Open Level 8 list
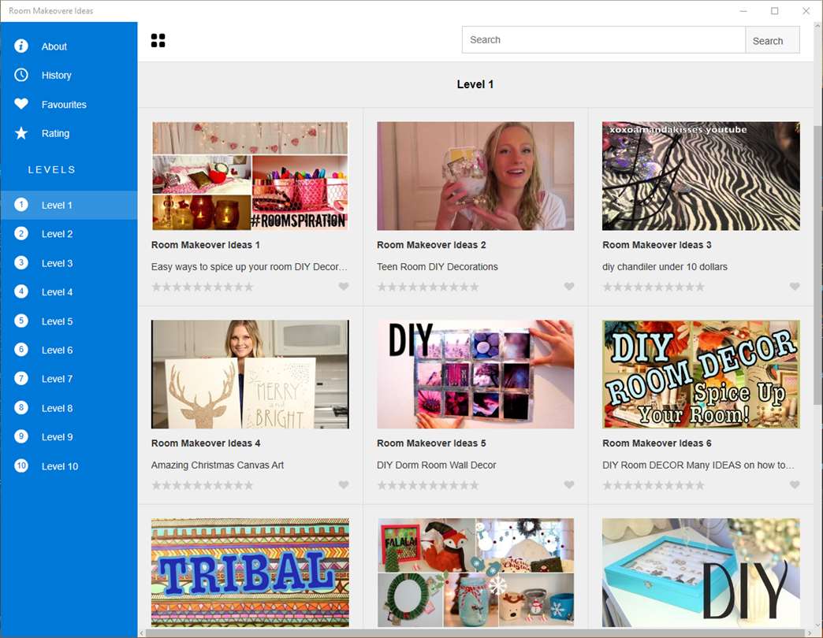The image size is (823, 638). coord(69,408)
